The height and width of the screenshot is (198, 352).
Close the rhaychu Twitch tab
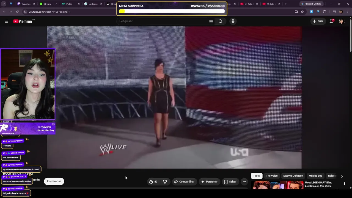point(34,4)
